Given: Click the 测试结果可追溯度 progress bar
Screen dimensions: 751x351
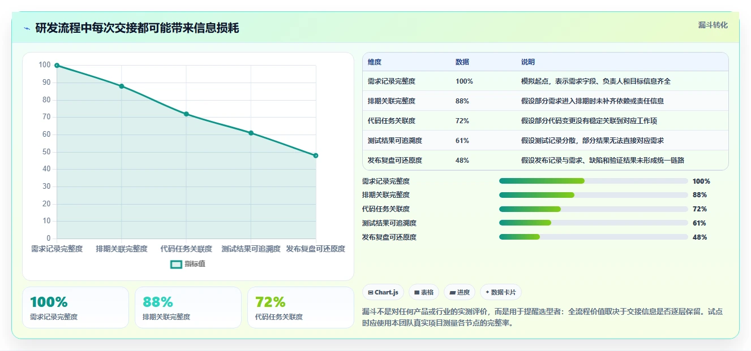Looking at the screenshot, I should [x=594, y=223].
